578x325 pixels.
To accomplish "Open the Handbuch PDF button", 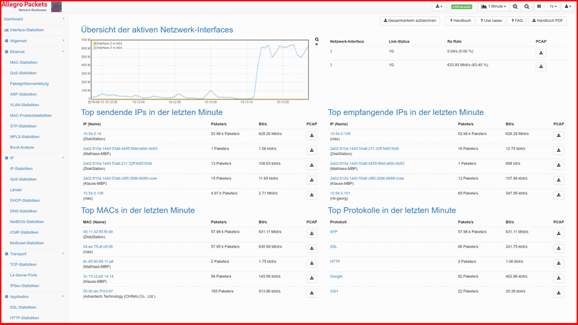I will coord(547,21).
